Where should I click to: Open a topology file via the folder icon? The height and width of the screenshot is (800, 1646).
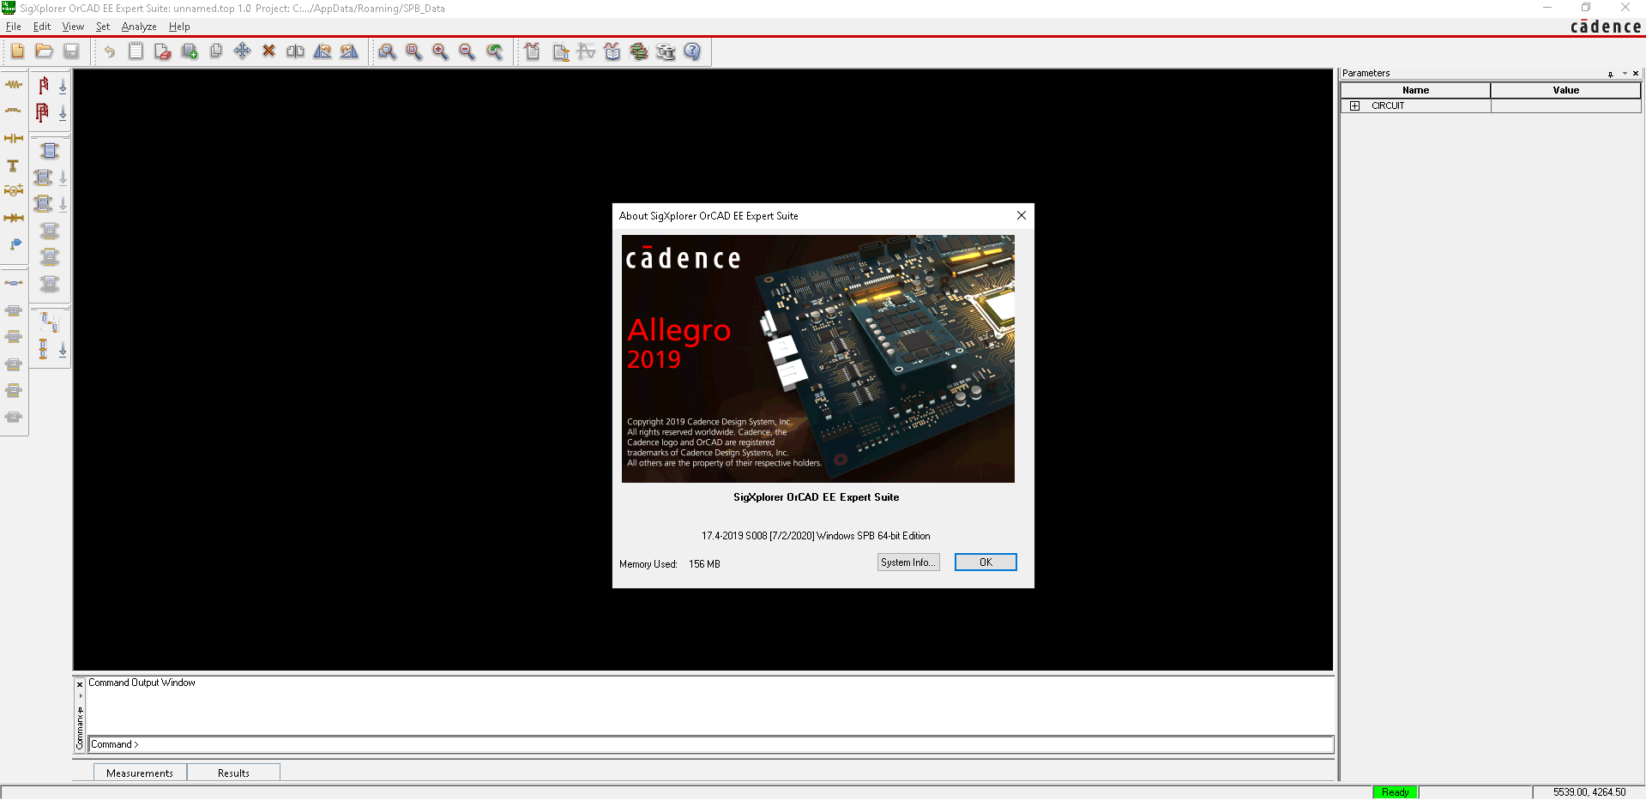(x=44, y=51)
